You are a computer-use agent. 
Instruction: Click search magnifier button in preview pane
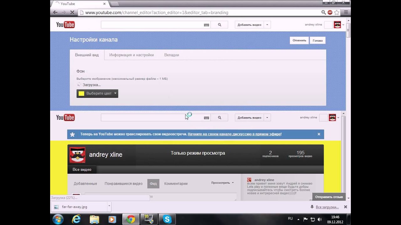pos(219,117)
